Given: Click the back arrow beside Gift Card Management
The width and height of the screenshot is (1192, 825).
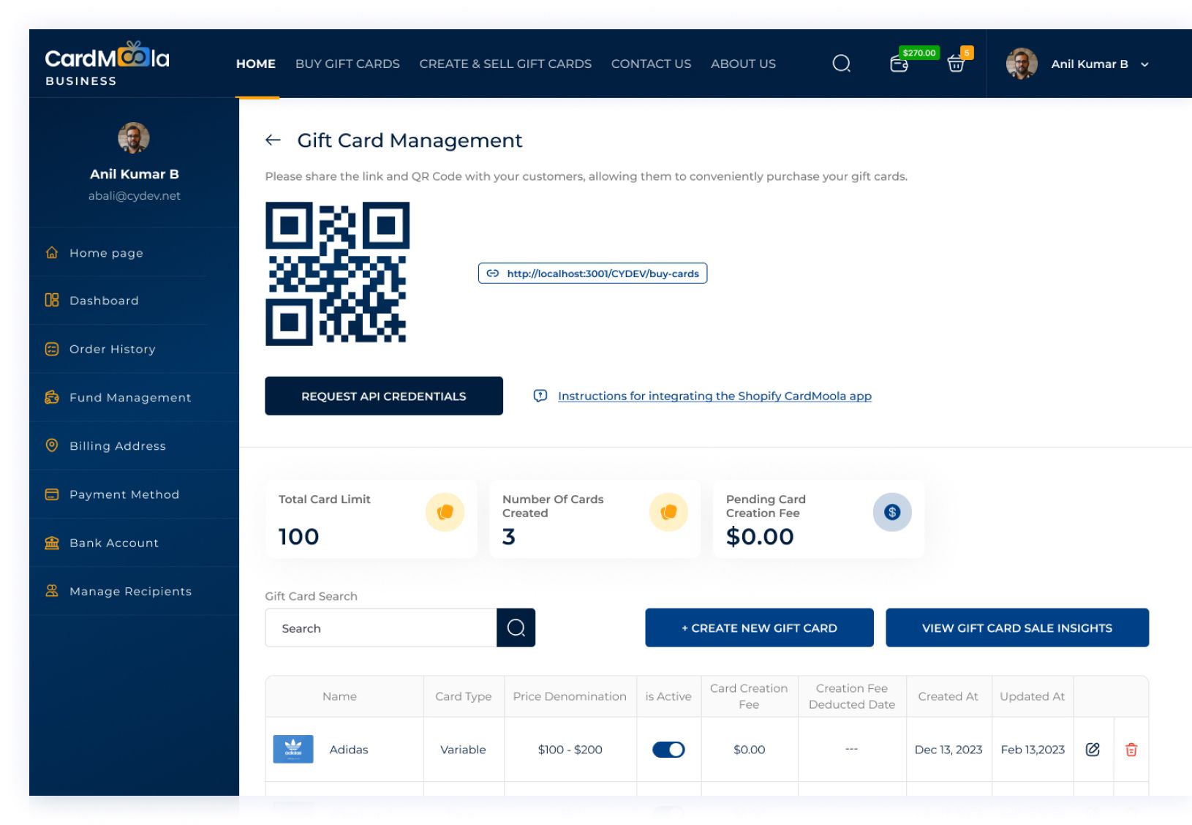Looking at the screenshot, I should (x=273, y=140).
